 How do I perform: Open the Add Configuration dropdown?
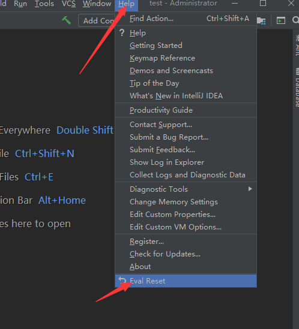97,20
